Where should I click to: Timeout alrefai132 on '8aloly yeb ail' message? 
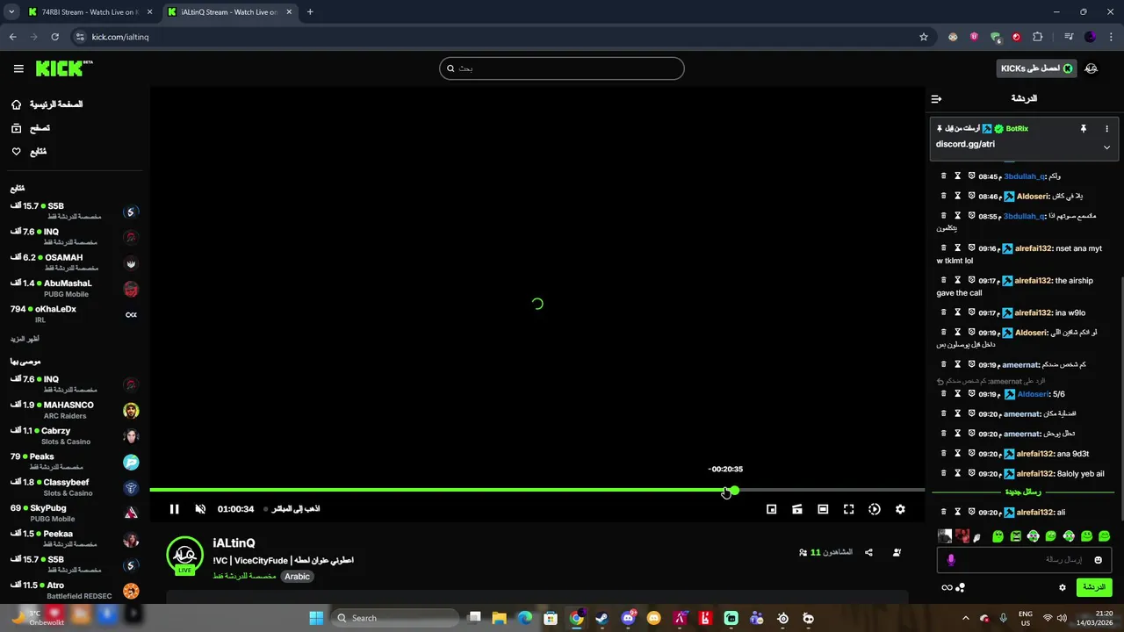(957, 473)
